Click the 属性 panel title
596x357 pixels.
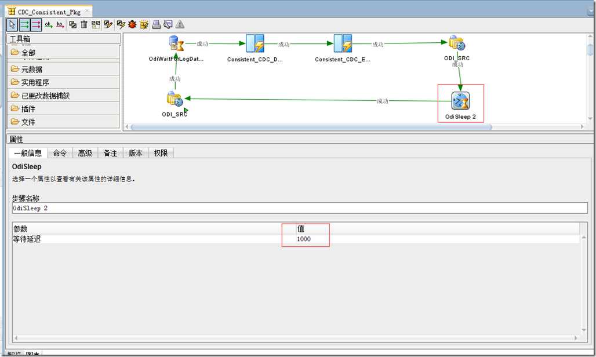16,140
